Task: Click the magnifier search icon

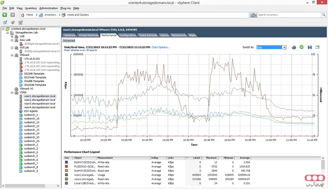Action: pos(324,15)
